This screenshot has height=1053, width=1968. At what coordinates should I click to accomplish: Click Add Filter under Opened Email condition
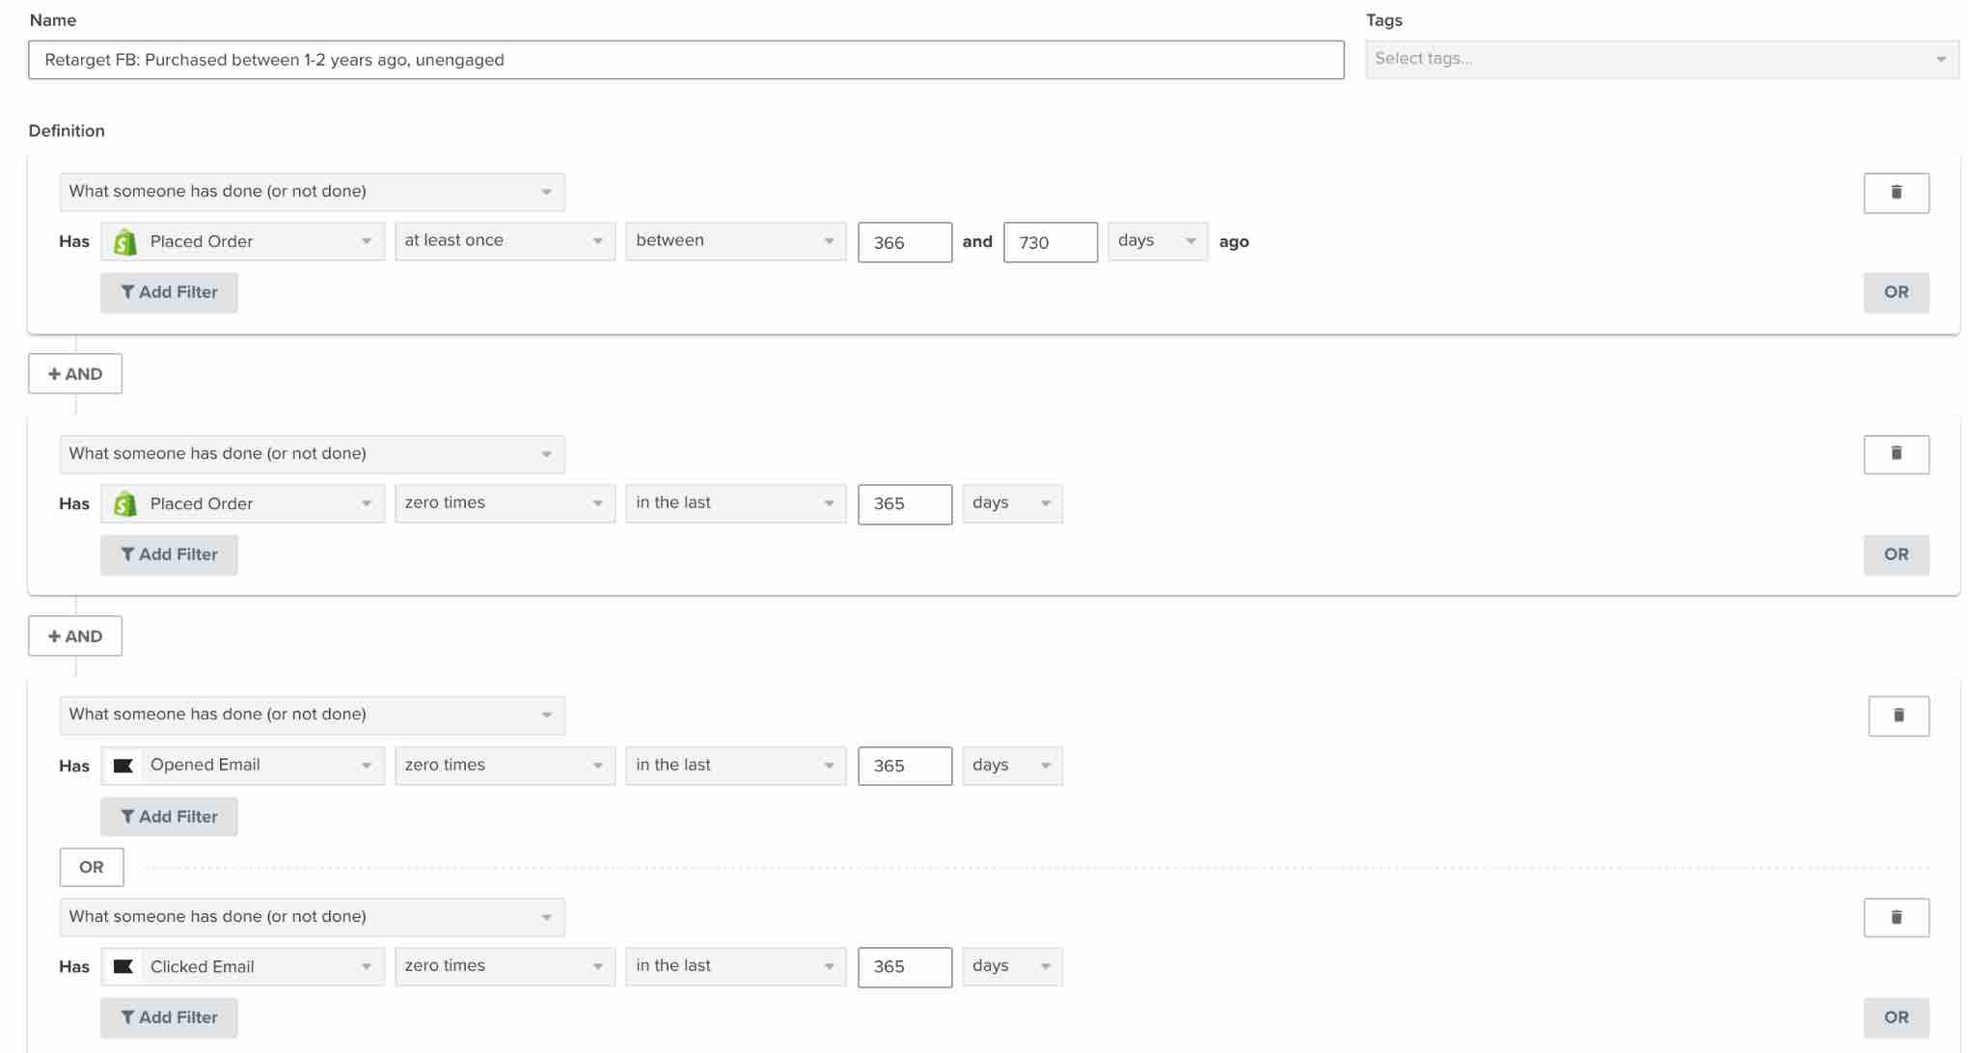(168, 816)
